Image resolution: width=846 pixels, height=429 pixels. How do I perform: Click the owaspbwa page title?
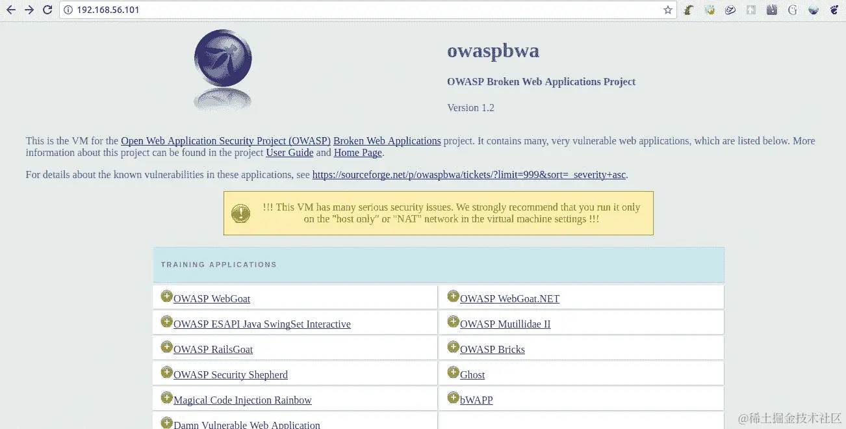(493, 51)
